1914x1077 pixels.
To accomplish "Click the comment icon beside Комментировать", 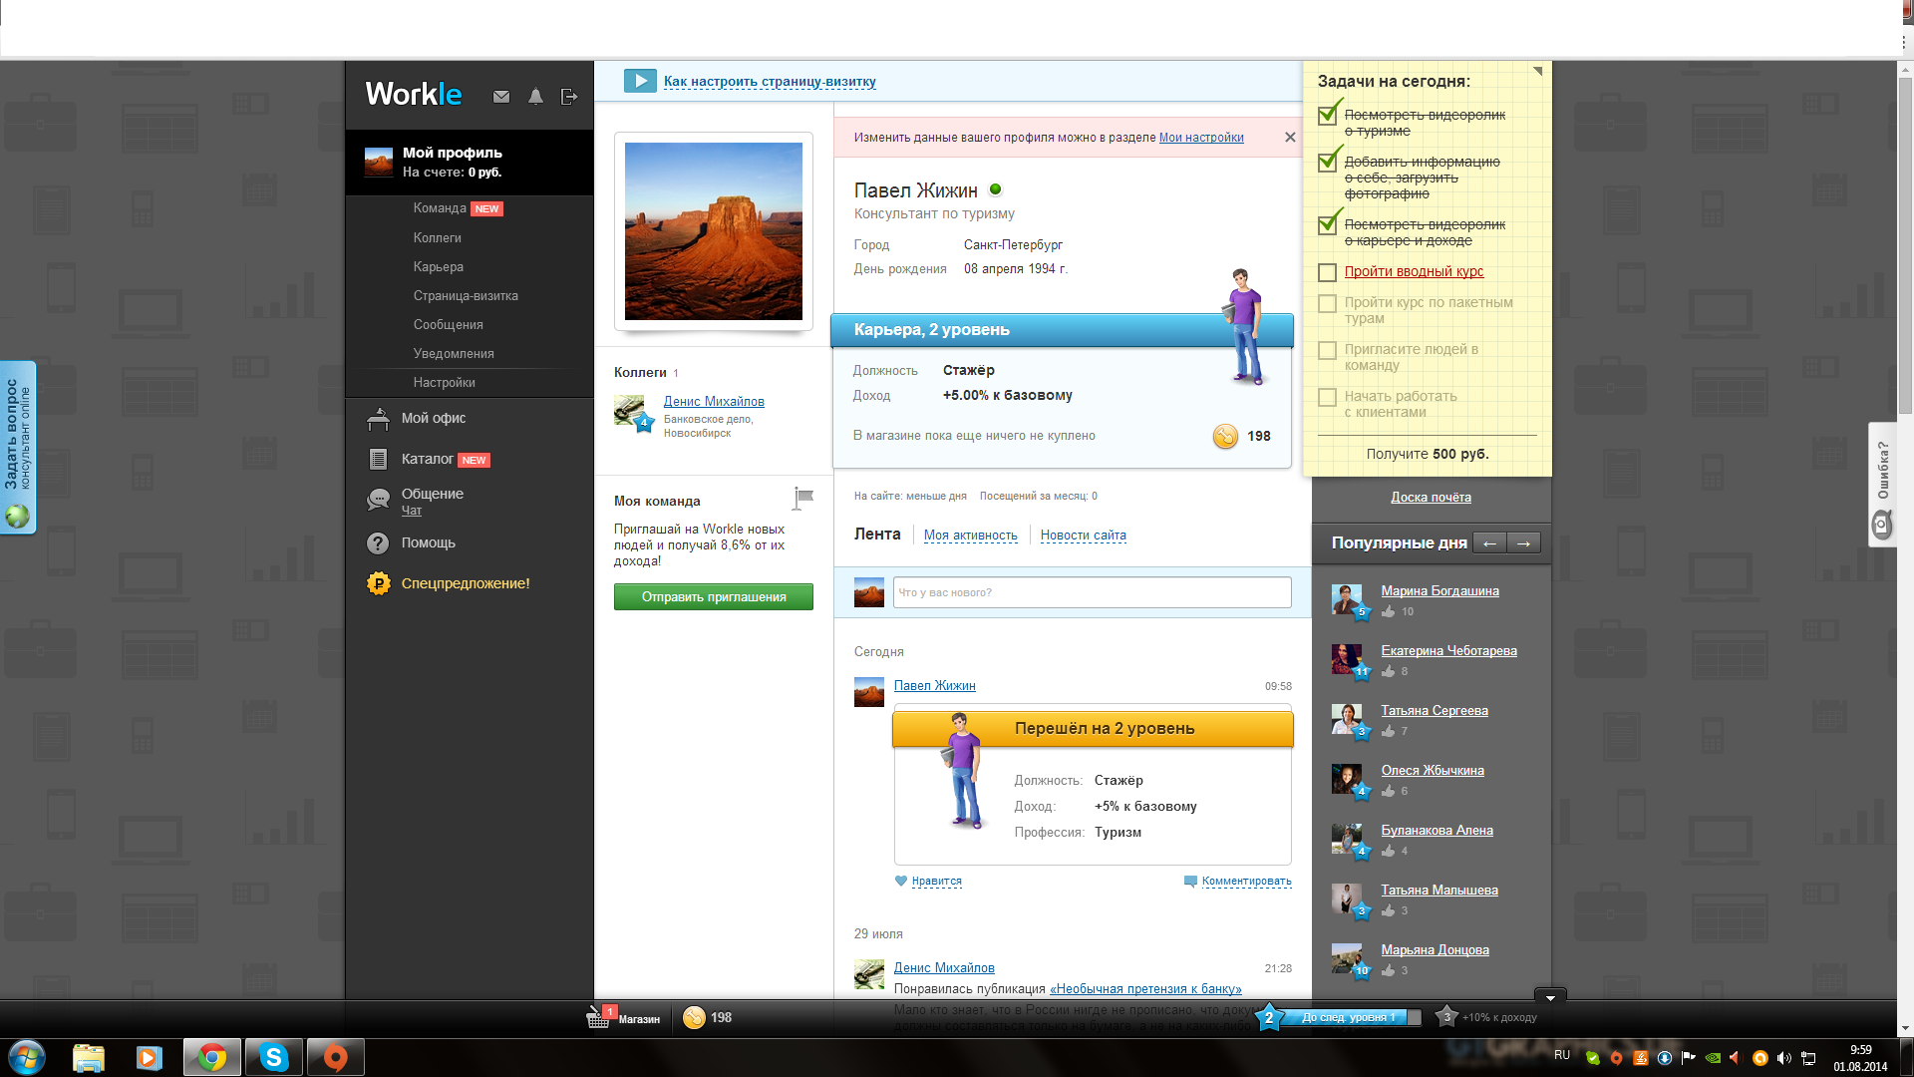I will 1190,881.
